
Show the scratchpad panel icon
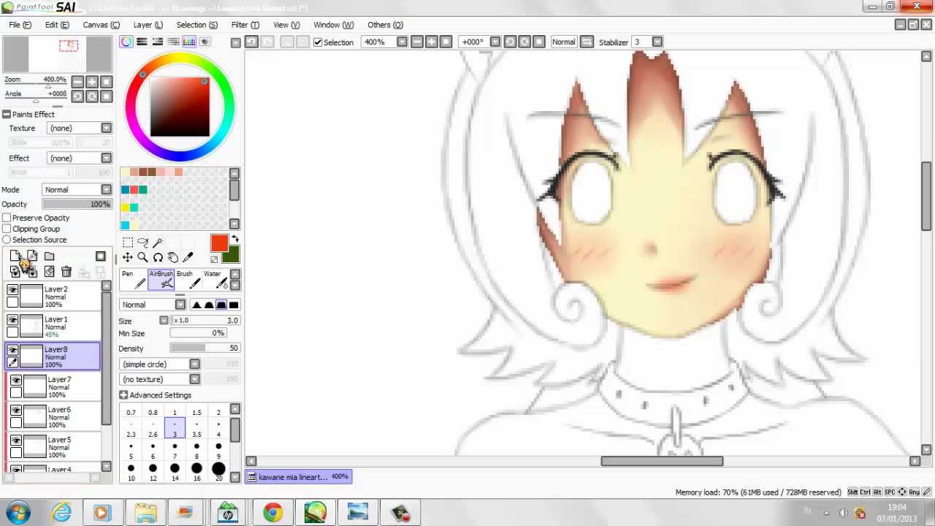click(205, 42)
